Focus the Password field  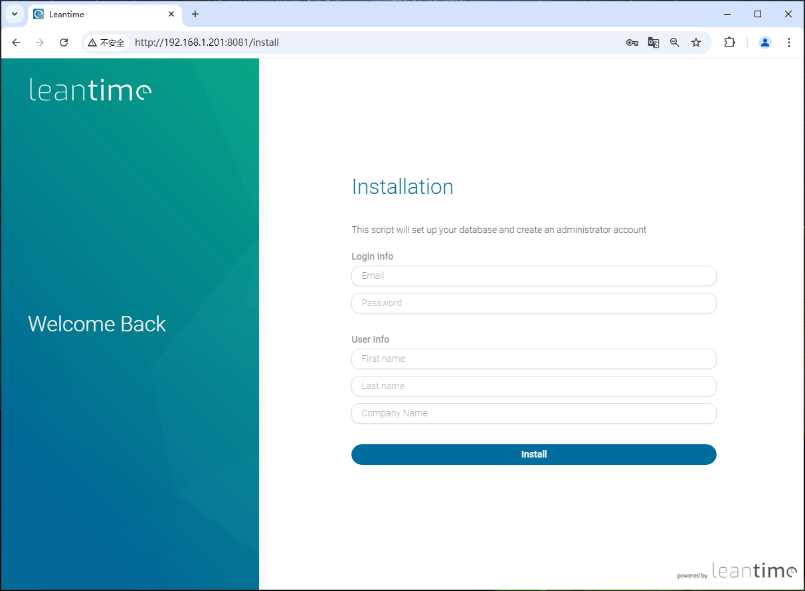pyautogui.click(x=533, y=303)
